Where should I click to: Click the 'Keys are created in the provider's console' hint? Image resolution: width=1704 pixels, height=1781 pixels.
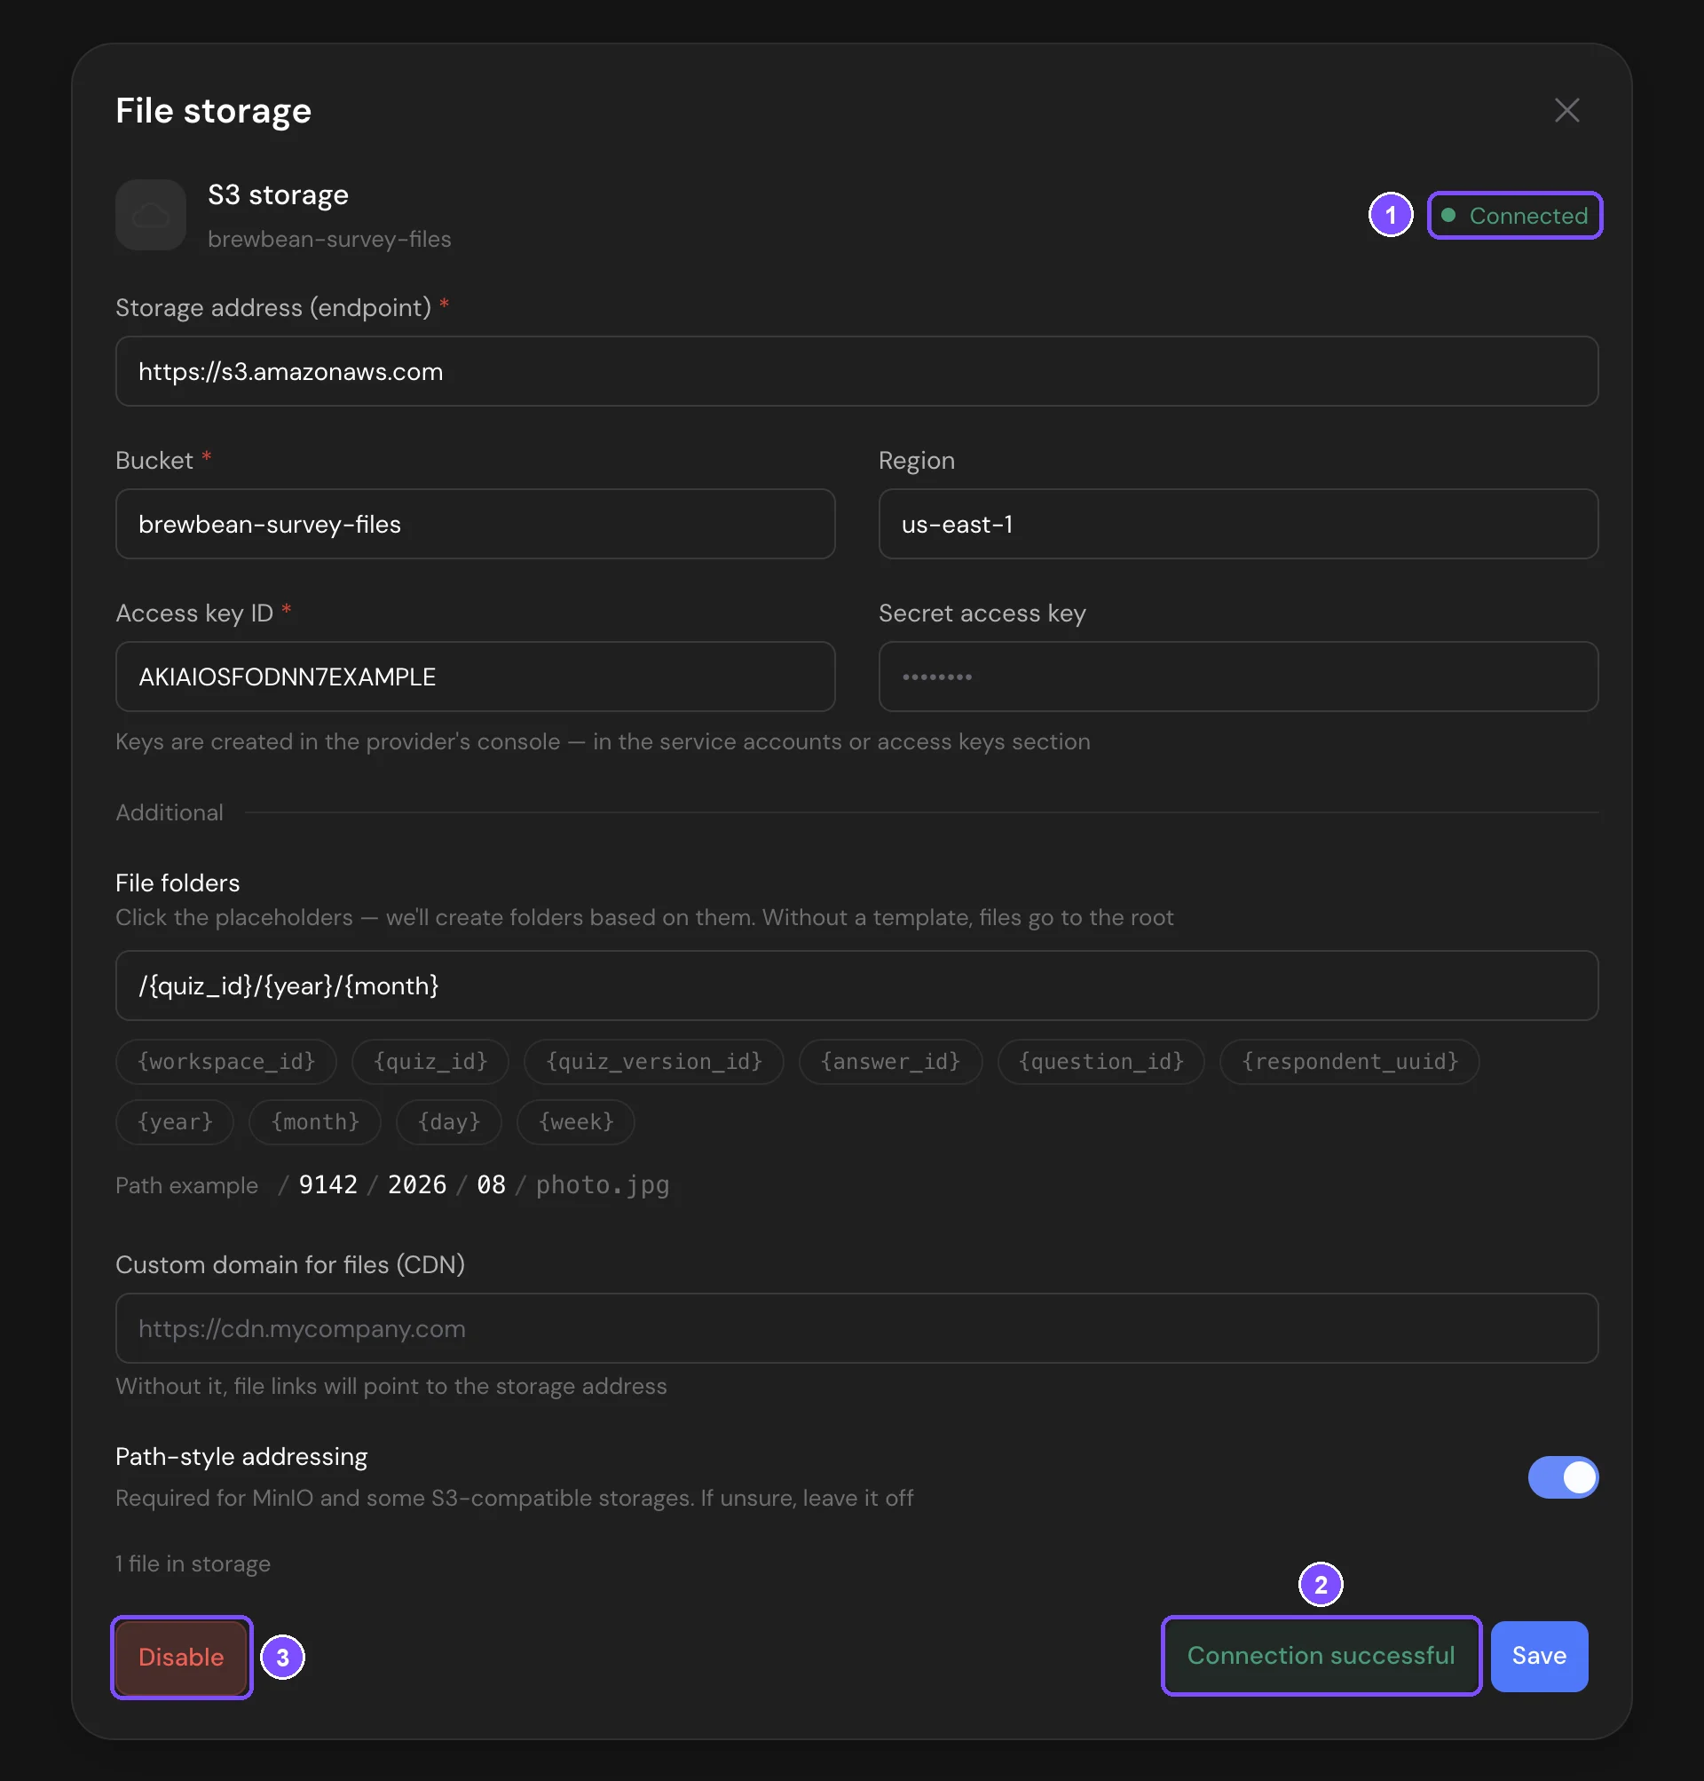tap(603, 740)
